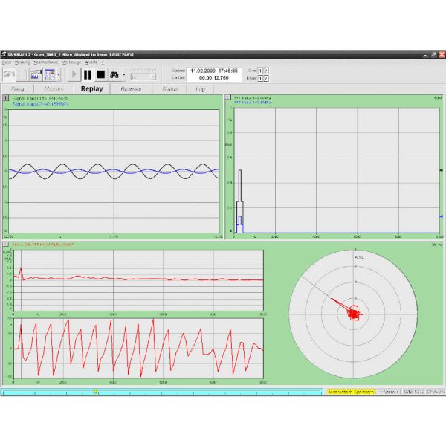Screen dimensions: 446x446
Task: Click the yellow Automatisch Speichern status
Action: 351,392
